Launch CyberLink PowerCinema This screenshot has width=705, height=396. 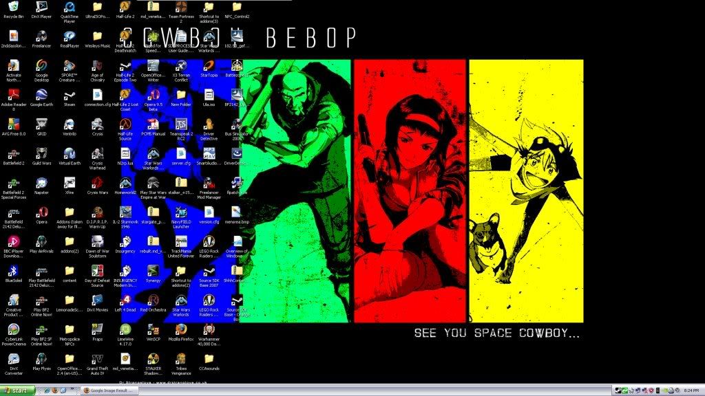14,334
